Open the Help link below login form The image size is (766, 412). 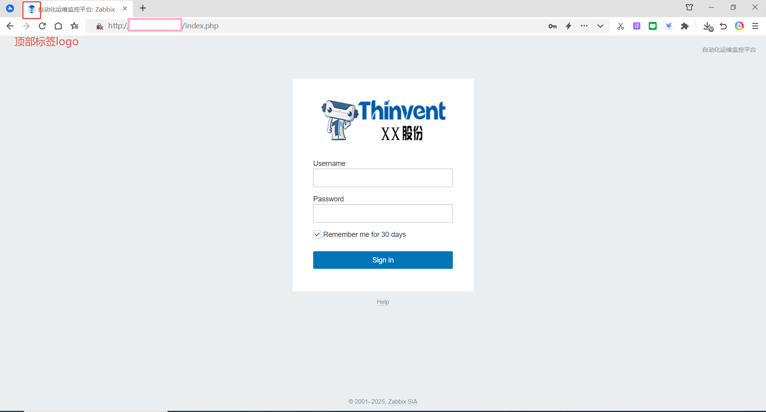point(383,302)
